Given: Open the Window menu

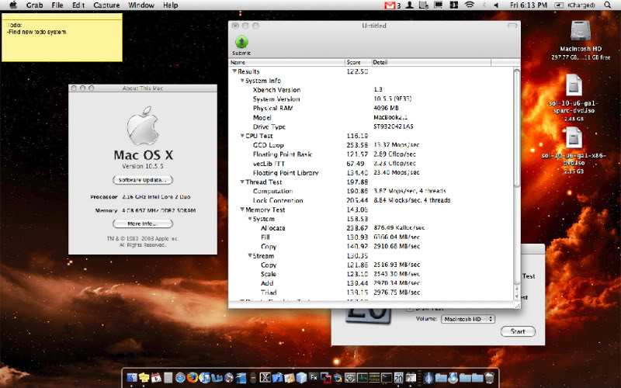Looking at the screenshot, I should coord(141,5).
